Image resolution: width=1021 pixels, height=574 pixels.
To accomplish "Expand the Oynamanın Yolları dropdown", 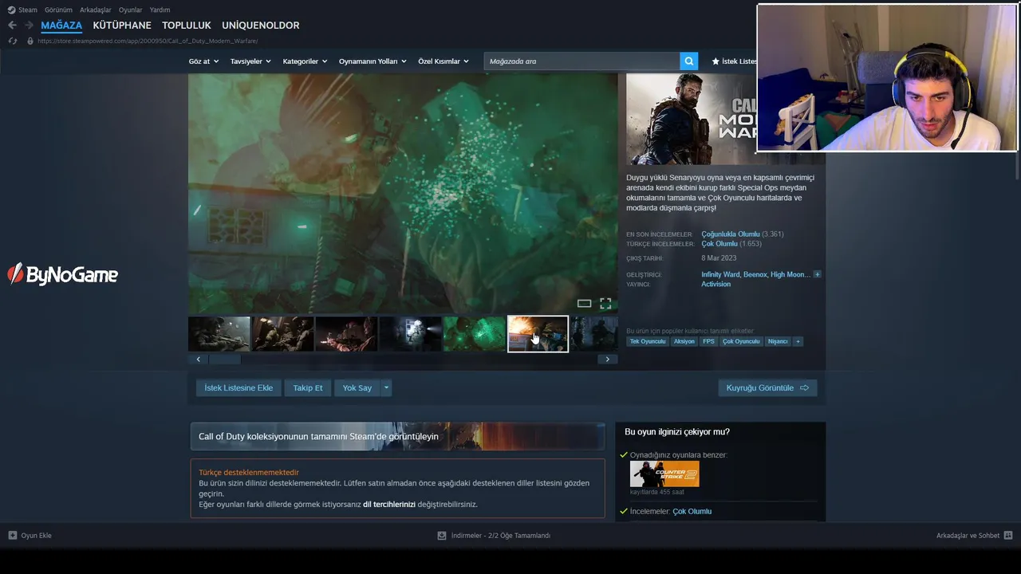I will click(x=373, y=61).
